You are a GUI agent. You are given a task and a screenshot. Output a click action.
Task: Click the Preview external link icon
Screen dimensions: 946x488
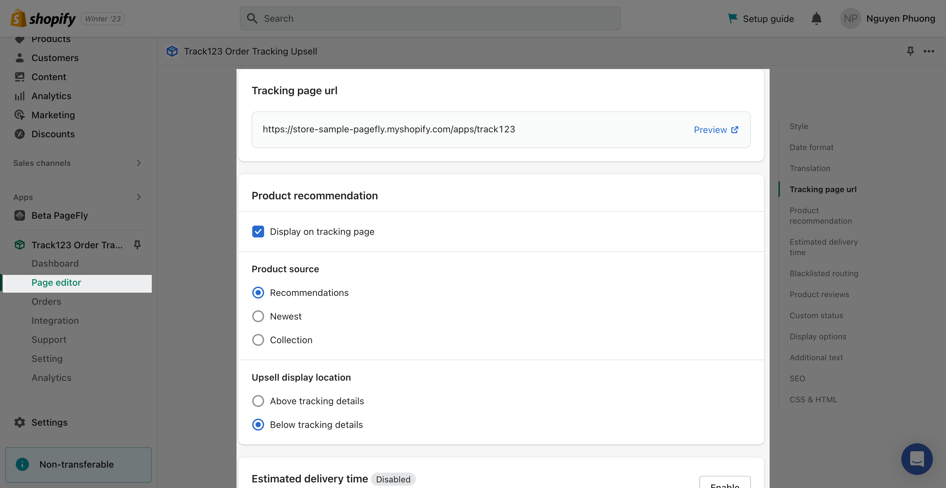(x=734, y=130)
